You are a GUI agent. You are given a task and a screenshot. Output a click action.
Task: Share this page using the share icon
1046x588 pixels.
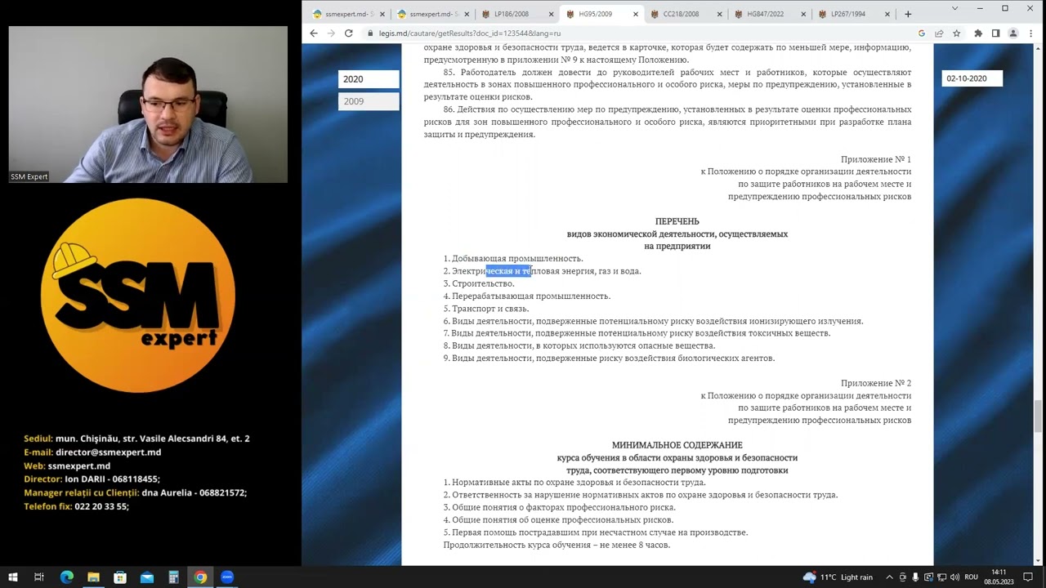939,33
